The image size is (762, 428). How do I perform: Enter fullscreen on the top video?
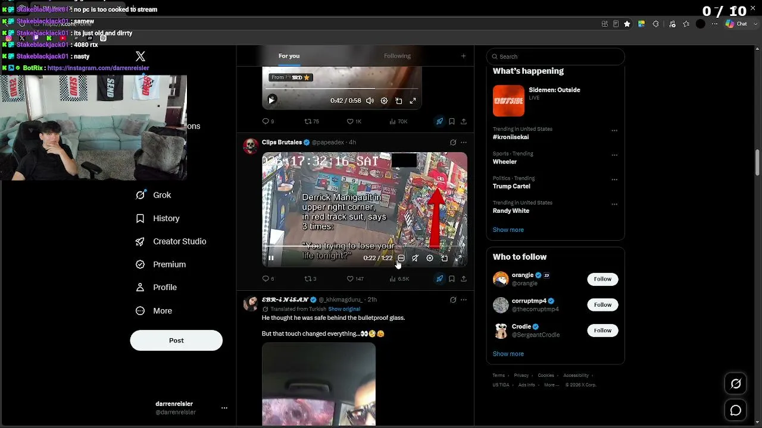pos(413,101)
